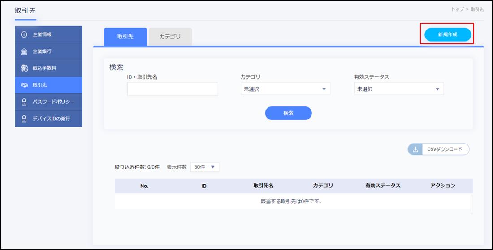Click the lock icon beside パスワードポリシー

pyautogui.click(x=24, y=102)
